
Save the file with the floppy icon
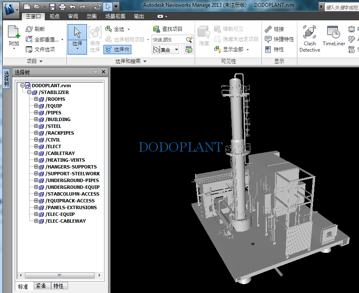click(52, 7)
